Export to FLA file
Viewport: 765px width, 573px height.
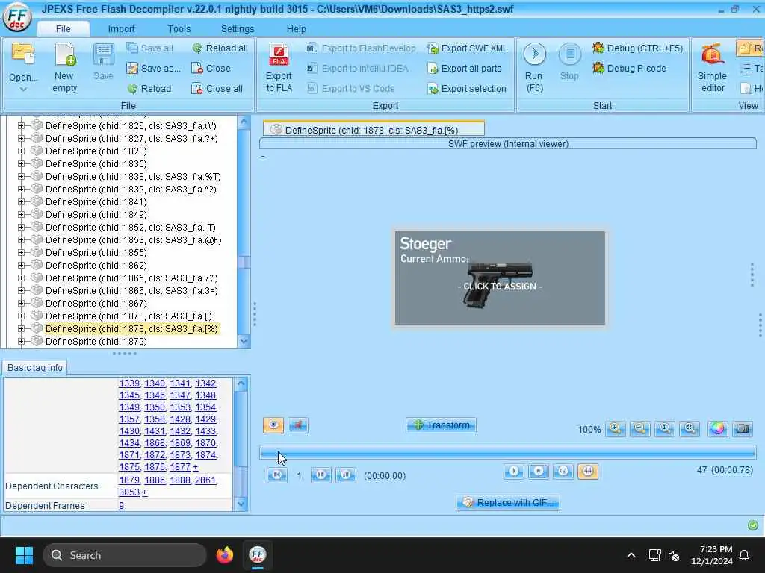pos(279,68)
